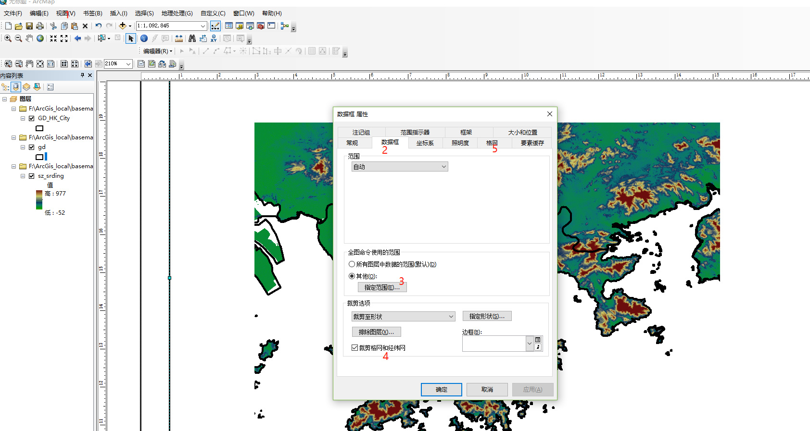Toggle visibility of GD_HK_City layer
810x431 pixels.
[32, 118]
